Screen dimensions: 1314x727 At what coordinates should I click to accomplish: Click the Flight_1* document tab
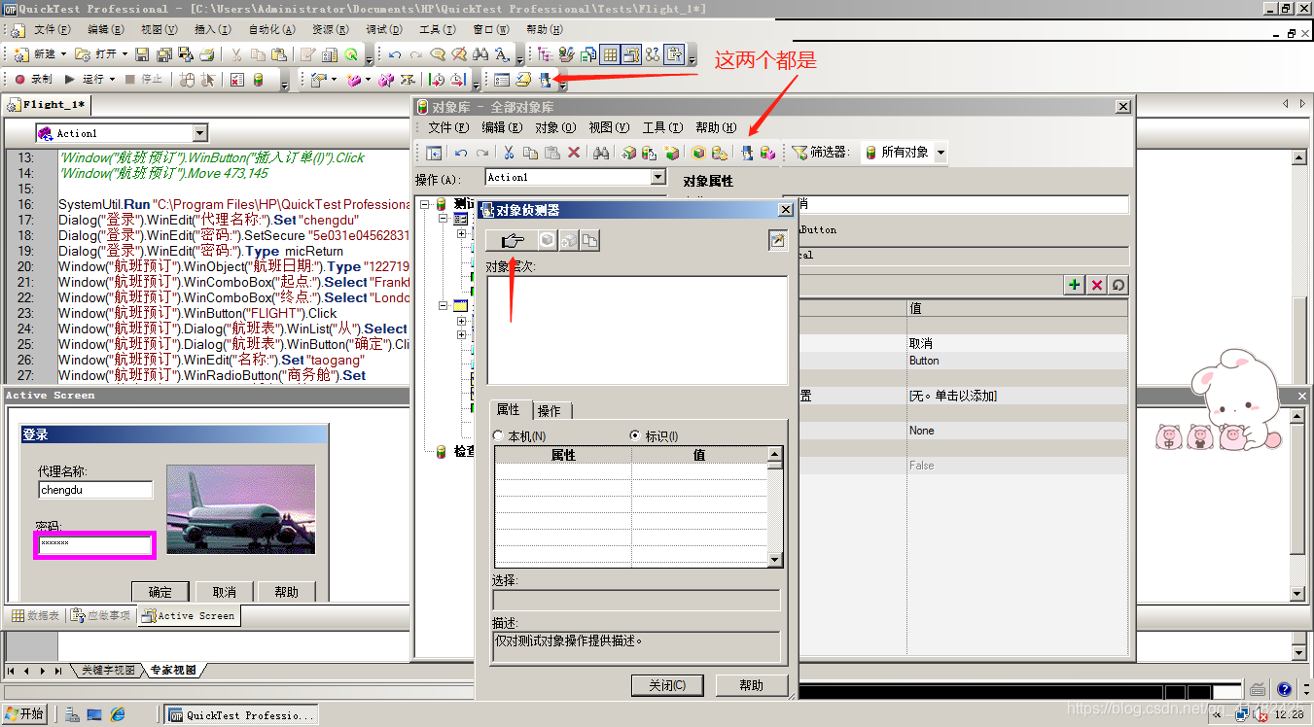[x=47, y=104]
